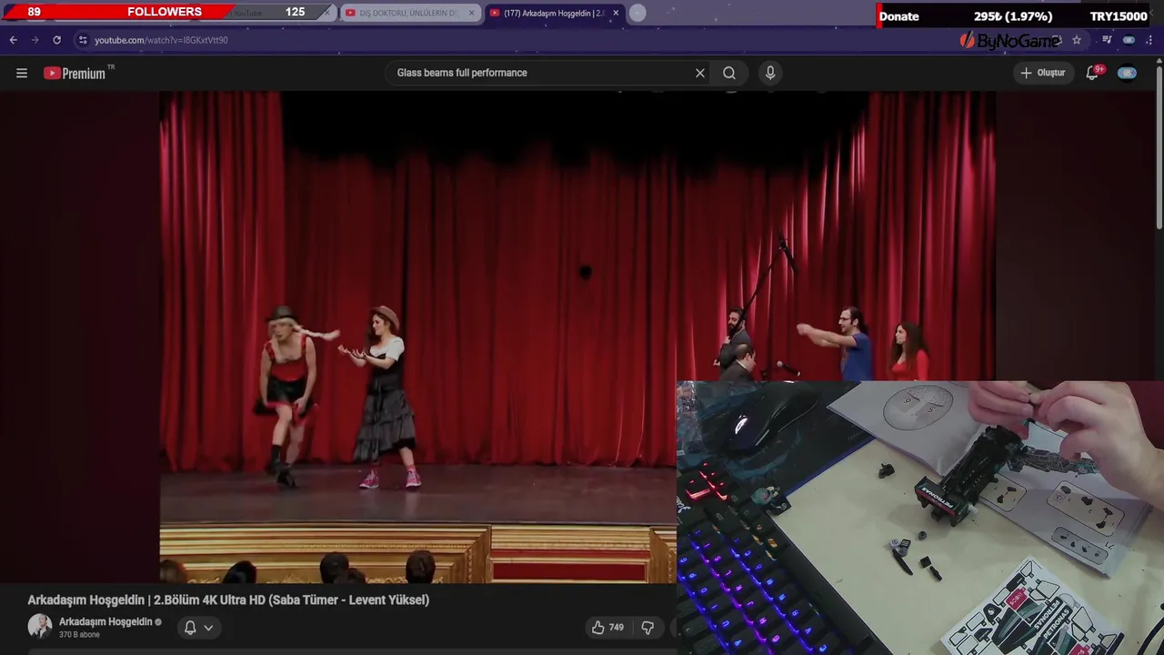Open channel avatar thumbnail
Viewport: 1164px width, 655px height.
click(x=40, y=627)
